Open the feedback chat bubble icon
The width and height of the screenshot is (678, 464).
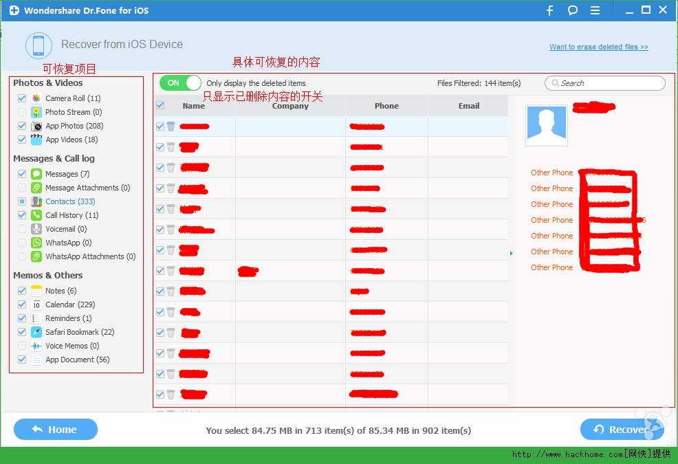(572, 10)
